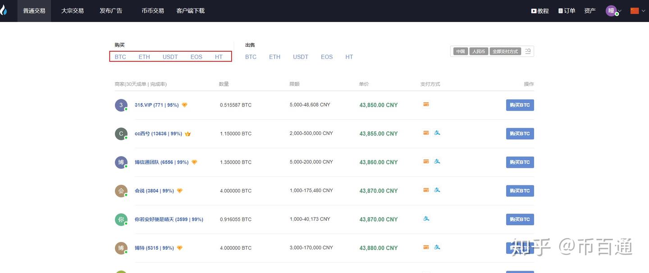This screenshot has width=649, height=273.
Task: Open merchant 会说 (3804 | 99%) profile
Action: tap(154, 191)
